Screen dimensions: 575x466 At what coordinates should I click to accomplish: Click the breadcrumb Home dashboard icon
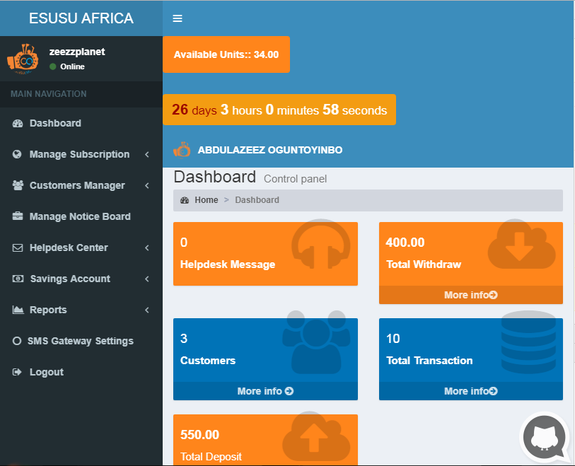pos(185,200)
